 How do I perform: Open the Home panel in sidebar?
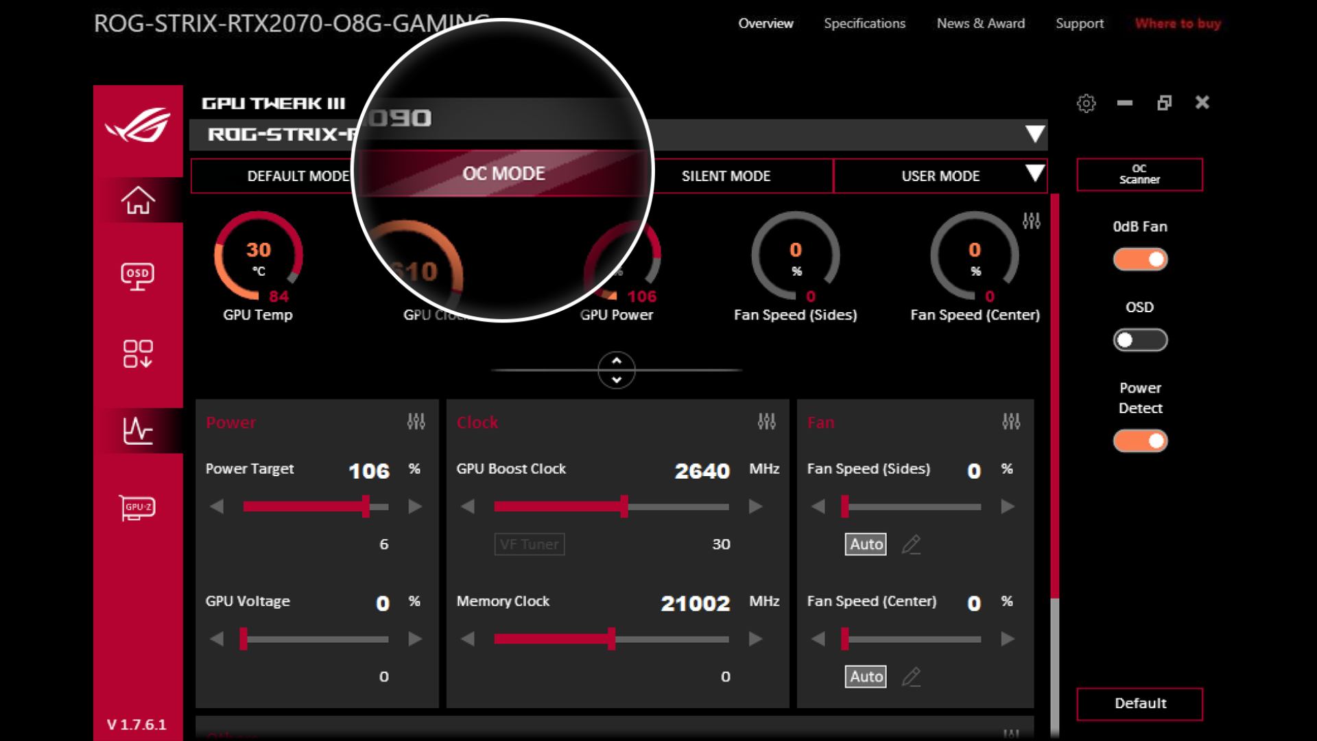[138, 200]
